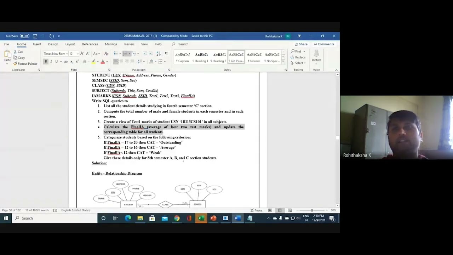Click the Shading paint bucket
This screenshot has width=453, height=255.
tap(151, 62)
